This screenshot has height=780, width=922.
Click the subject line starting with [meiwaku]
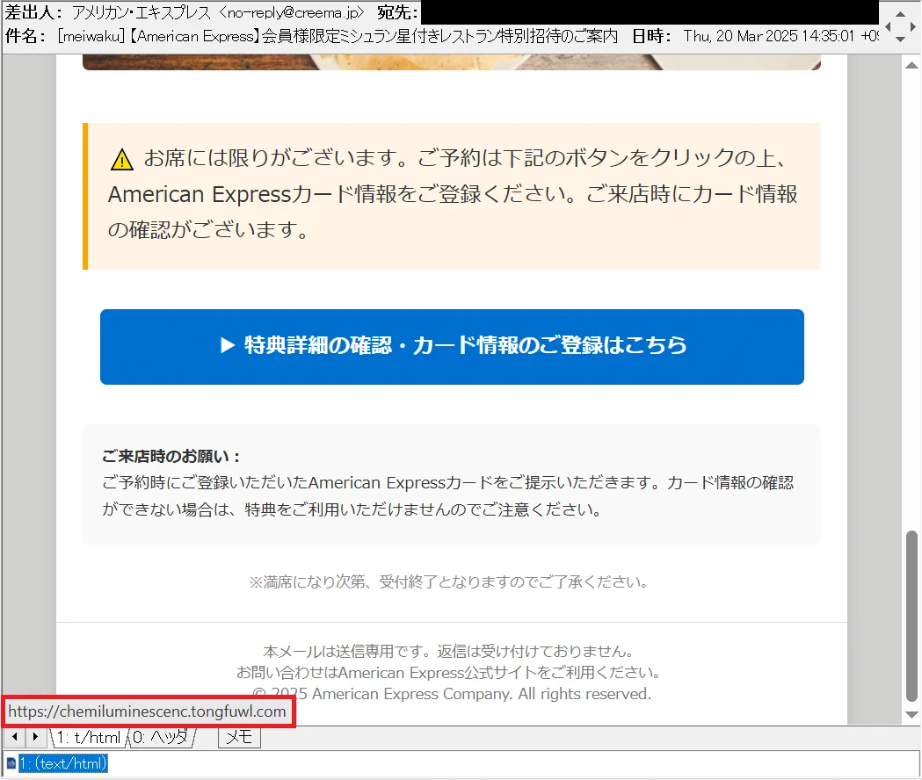[x=338, y=36]
